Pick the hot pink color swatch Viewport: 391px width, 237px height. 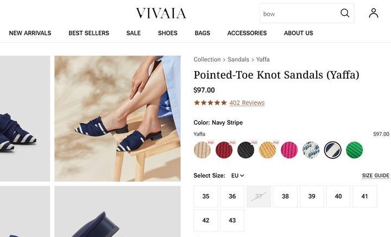pyautogui.click(x=289, y=150)
